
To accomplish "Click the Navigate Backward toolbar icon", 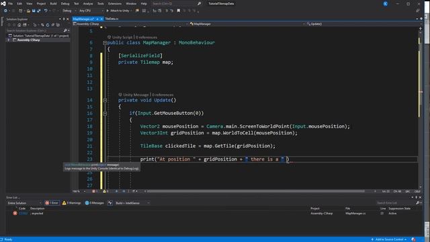I will (x=5, y=11).
